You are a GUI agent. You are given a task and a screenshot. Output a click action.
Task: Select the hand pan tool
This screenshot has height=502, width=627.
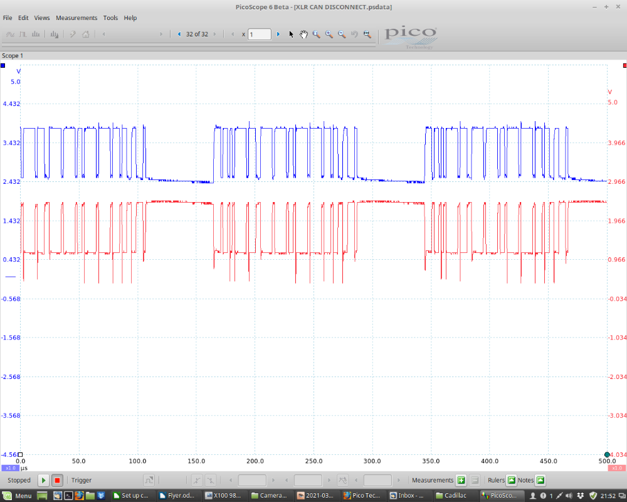point(303,35)
